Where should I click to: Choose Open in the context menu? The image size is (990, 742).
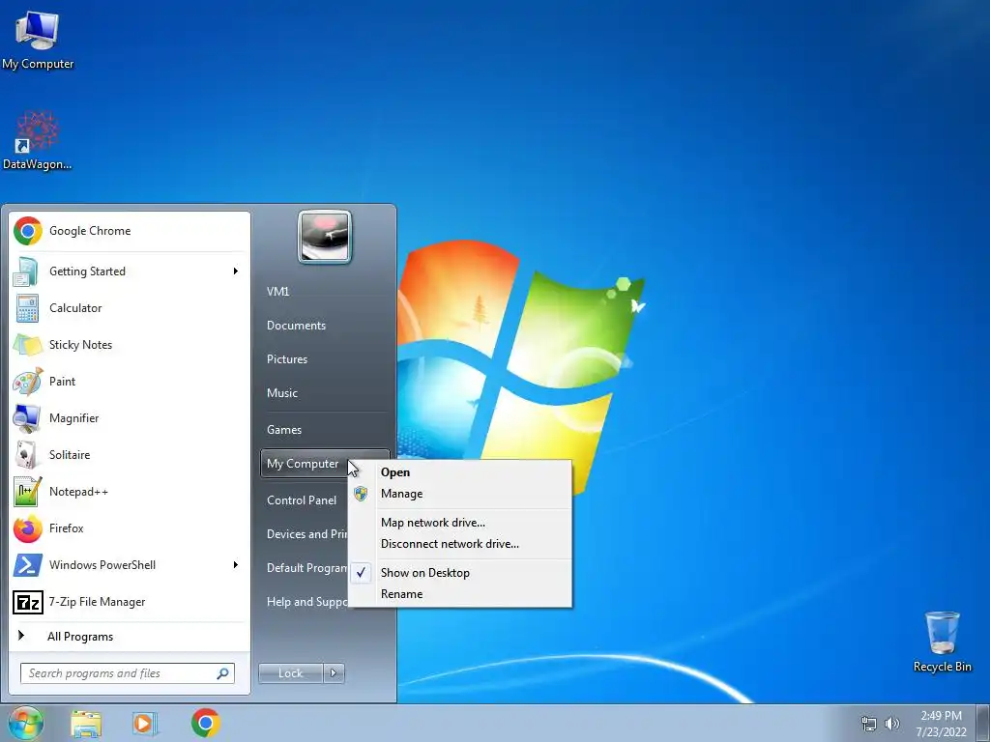click(460, 472)
